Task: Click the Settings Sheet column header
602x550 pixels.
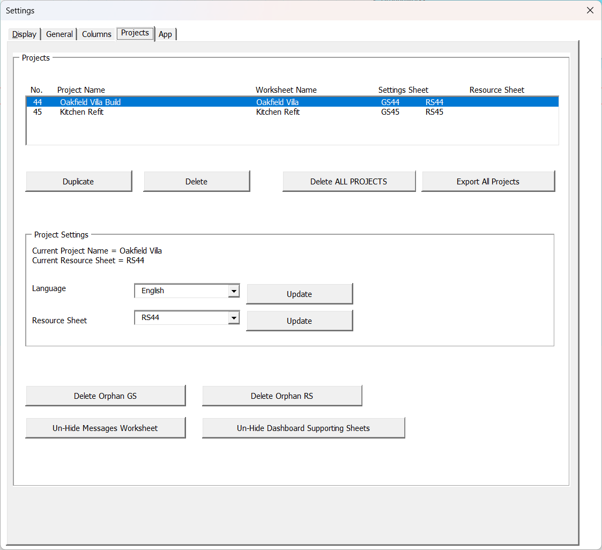Action: 403,90
